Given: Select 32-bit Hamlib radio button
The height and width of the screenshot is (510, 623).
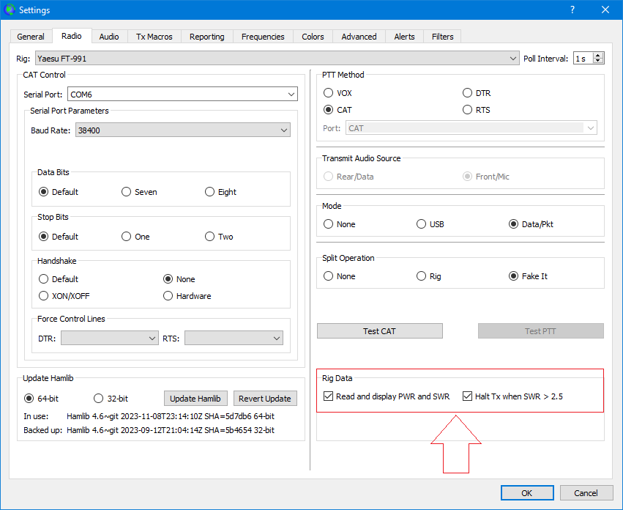Looking at the screenshot, I should point(99,399).
